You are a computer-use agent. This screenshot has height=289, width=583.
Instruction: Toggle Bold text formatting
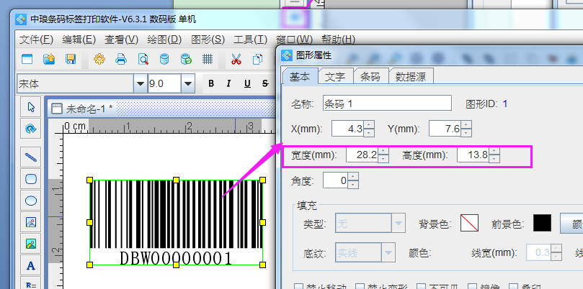coord(211,83)
